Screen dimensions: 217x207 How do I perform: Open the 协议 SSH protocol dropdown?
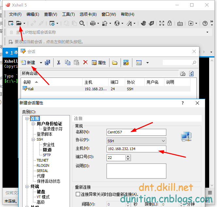coord(136,141)
